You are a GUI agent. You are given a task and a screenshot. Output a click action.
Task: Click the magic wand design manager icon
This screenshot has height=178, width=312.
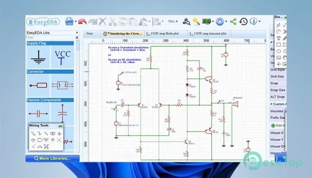point(196,21)
